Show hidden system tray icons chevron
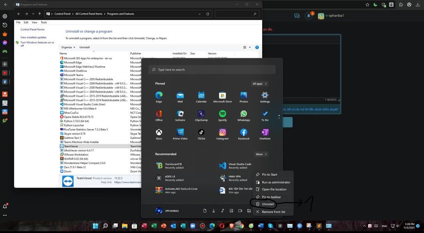Image resolution: width=424 pixels, height=233 pixels. click(364, 226)
